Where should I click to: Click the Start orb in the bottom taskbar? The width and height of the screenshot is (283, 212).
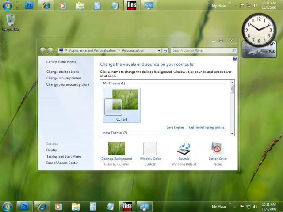8,207
